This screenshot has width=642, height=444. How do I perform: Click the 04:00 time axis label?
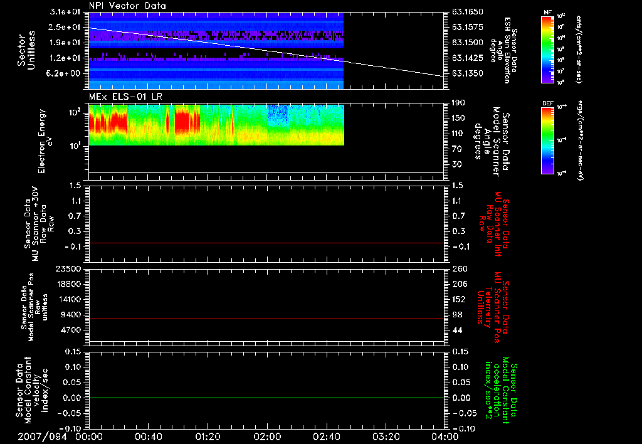pos(445,436)
